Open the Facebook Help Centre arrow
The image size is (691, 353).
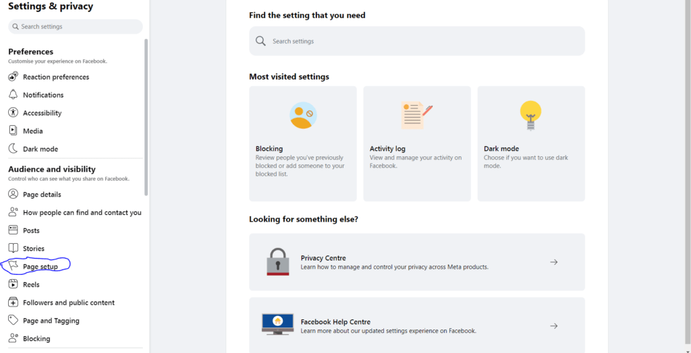pos(554,325)
